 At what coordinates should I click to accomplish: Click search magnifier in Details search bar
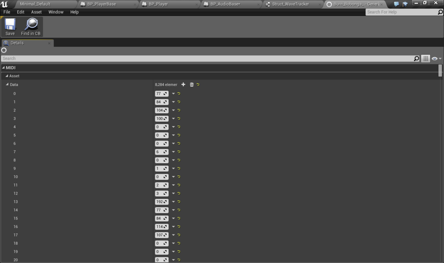click(x=416, y=58)
